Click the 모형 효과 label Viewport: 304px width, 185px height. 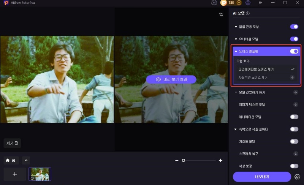coord(243,61)
